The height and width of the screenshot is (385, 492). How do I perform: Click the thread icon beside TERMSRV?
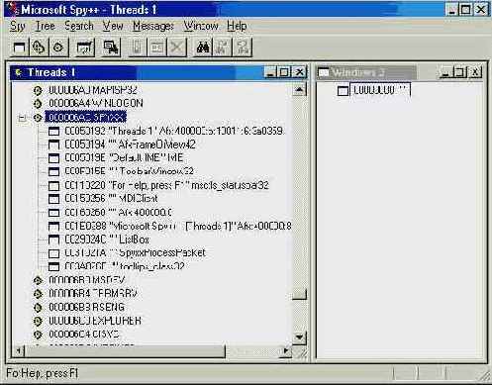tap(38, 293)
